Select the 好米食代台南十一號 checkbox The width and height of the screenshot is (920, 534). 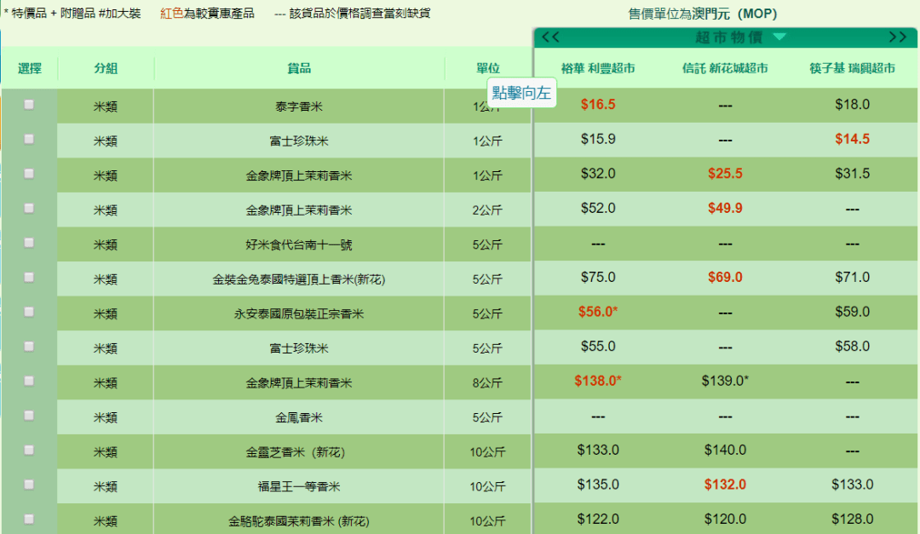tap(27, 244)
